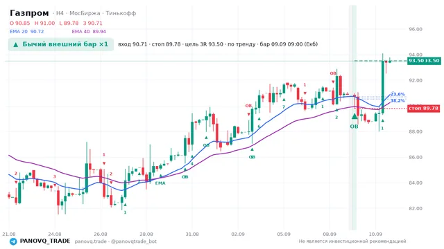Click the 'O 90.85' open value

(x=20, y=23)
